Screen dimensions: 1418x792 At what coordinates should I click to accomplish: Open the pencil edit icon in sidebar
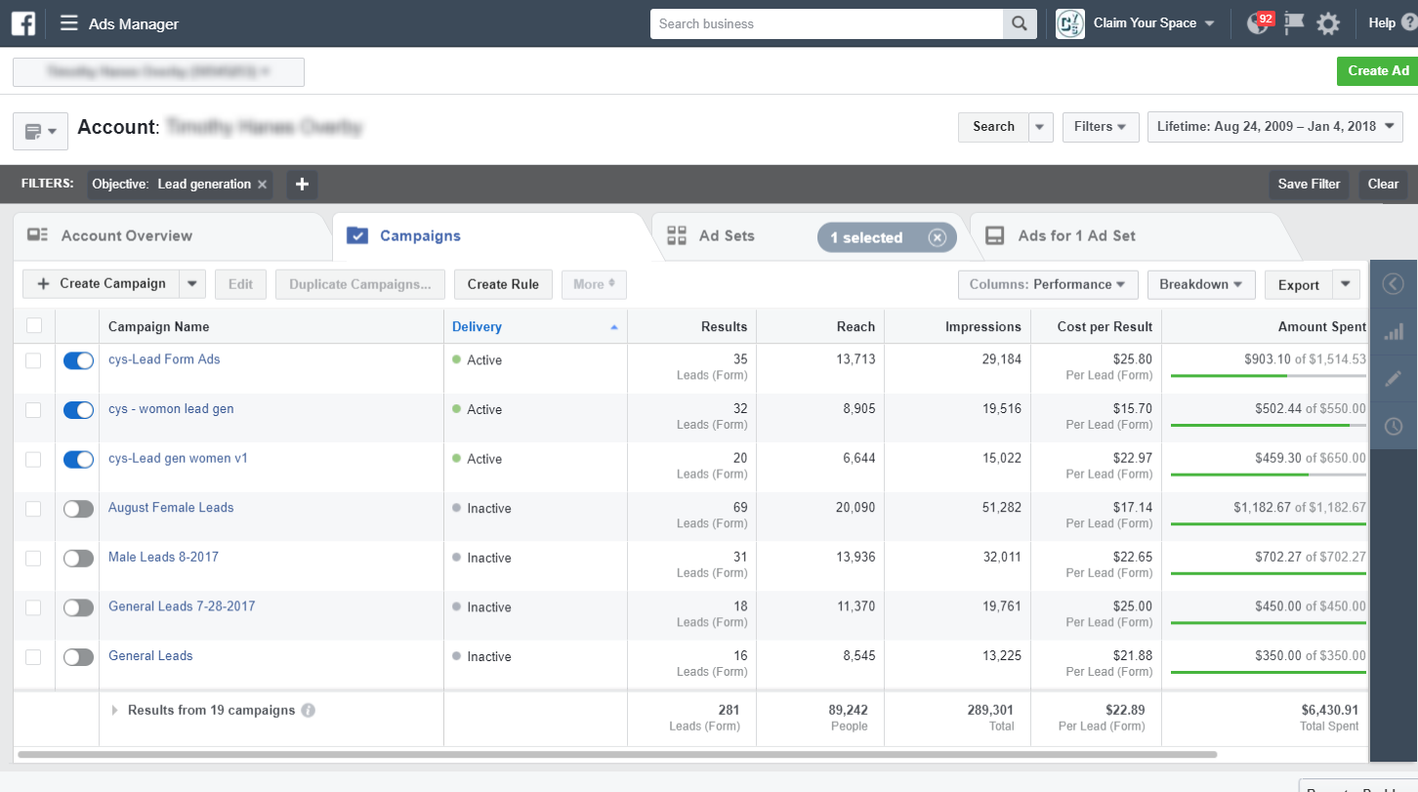[1394, 379]
